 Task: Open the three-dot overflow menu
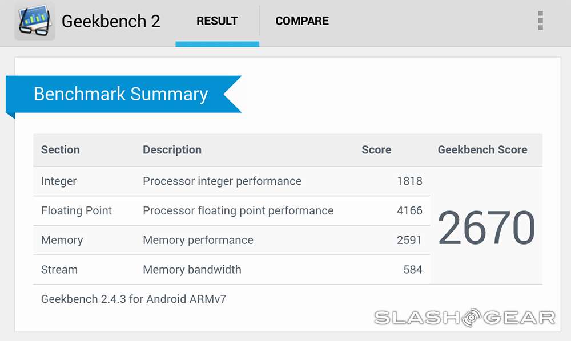(x=540, y=21)
